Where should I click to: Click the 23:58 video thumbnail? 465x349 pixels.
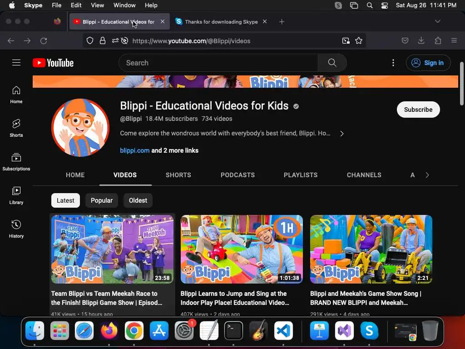click(x=113, y=249)
